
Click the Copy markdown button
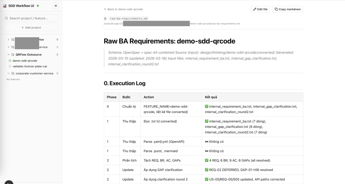click(288, 9)
